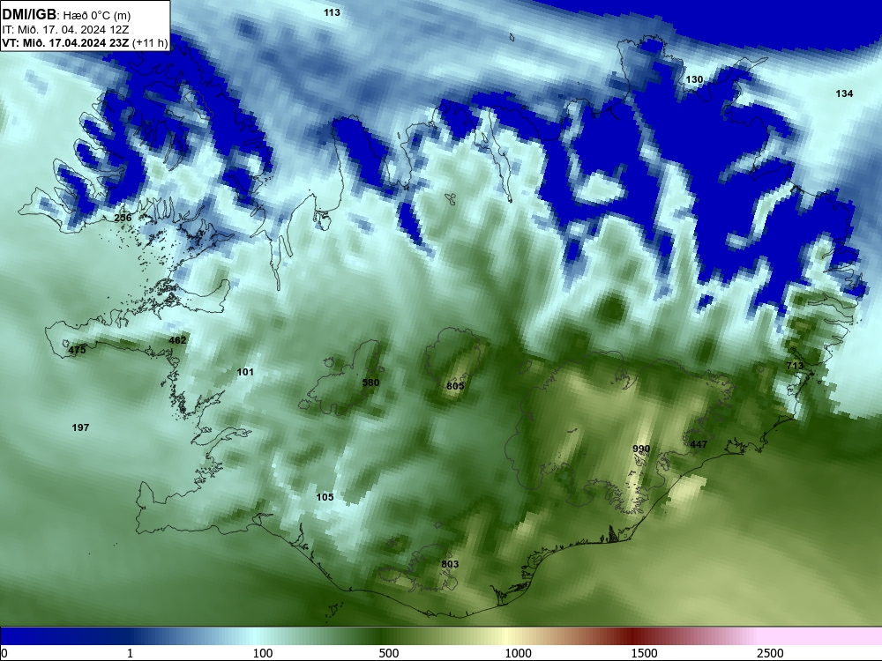
Task: Click the 462 value label on the map
Action: (x=177, y=340)
